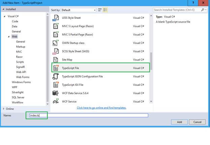This screenshot has height=145, width=210.
Task: Click the SCSS Style Sheet (SASS) icon
Action: click(56, 51)
